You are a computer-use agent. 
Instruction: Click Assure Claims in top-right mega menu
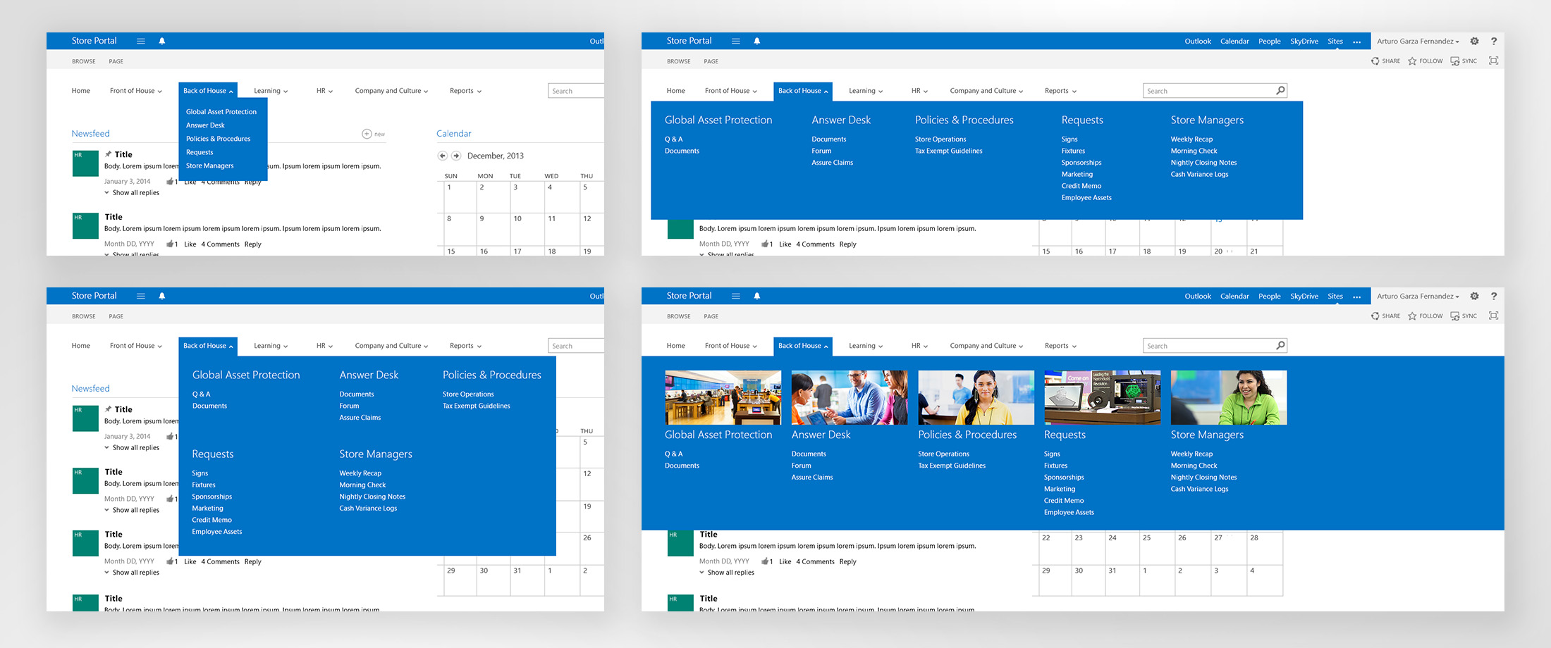[833, 163]
